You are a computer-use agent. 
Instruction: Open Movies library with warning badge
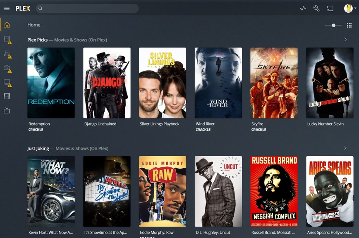[x=7, y=40]
